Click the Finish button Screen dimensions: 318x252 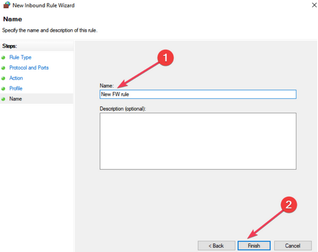254,246
